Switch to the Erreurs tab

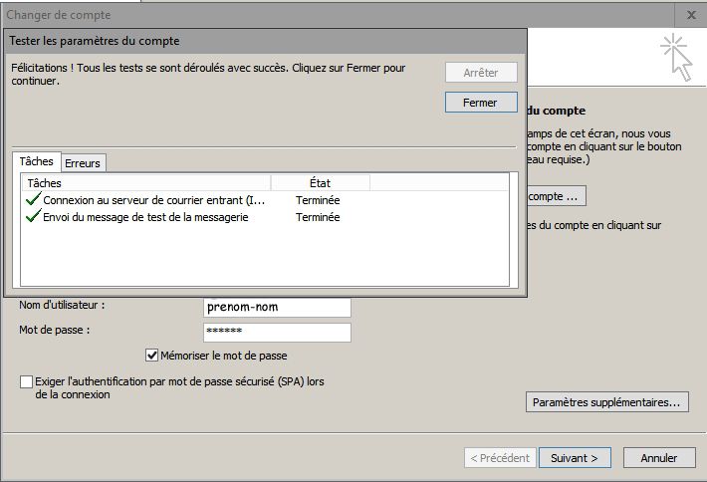83,163
